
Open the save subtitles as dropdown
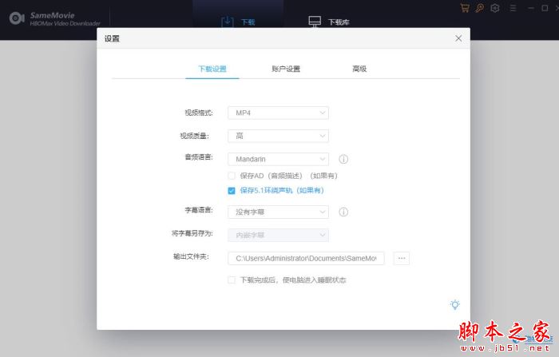278,236
